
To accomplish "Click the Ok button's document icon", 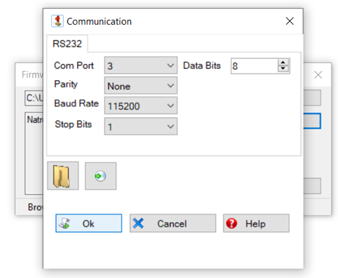I will (65, 223).
